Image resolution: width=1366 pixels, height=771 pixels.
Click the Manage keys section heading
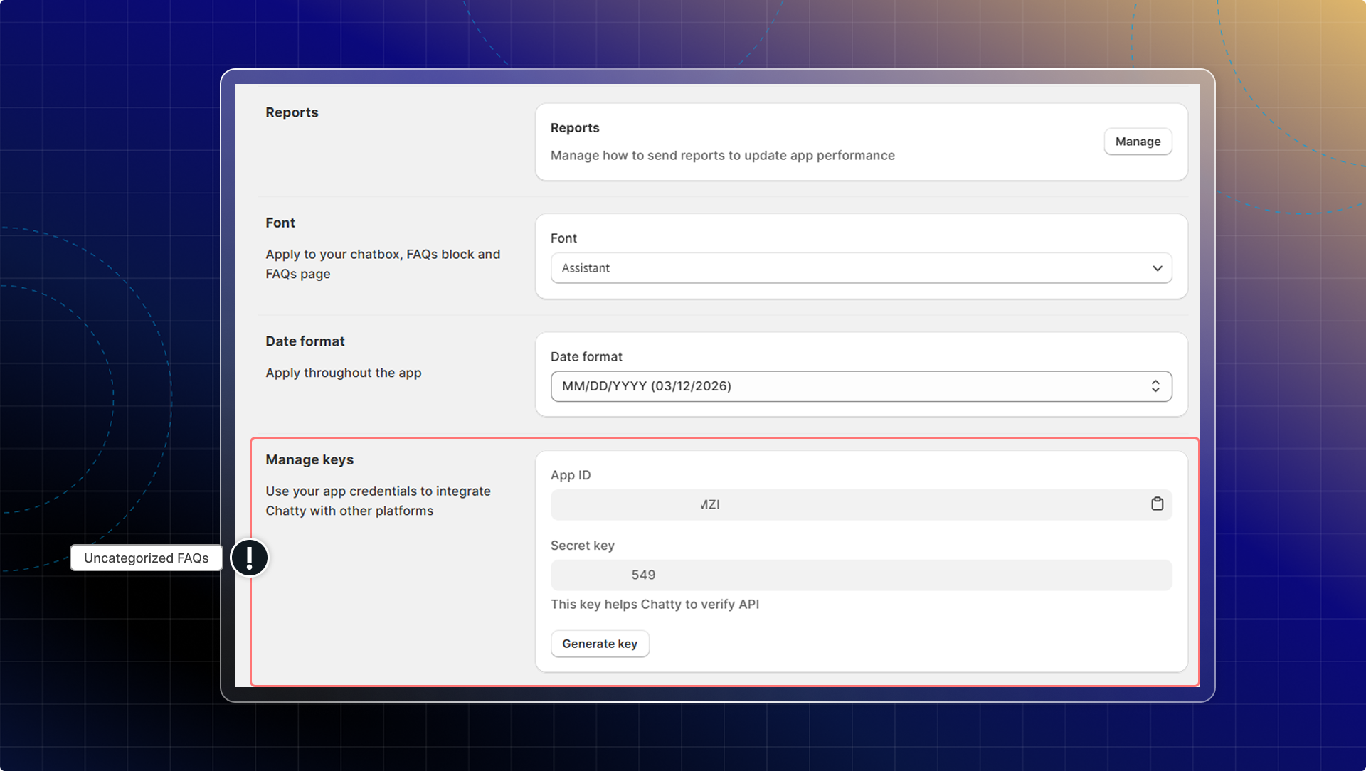(309, 459)
